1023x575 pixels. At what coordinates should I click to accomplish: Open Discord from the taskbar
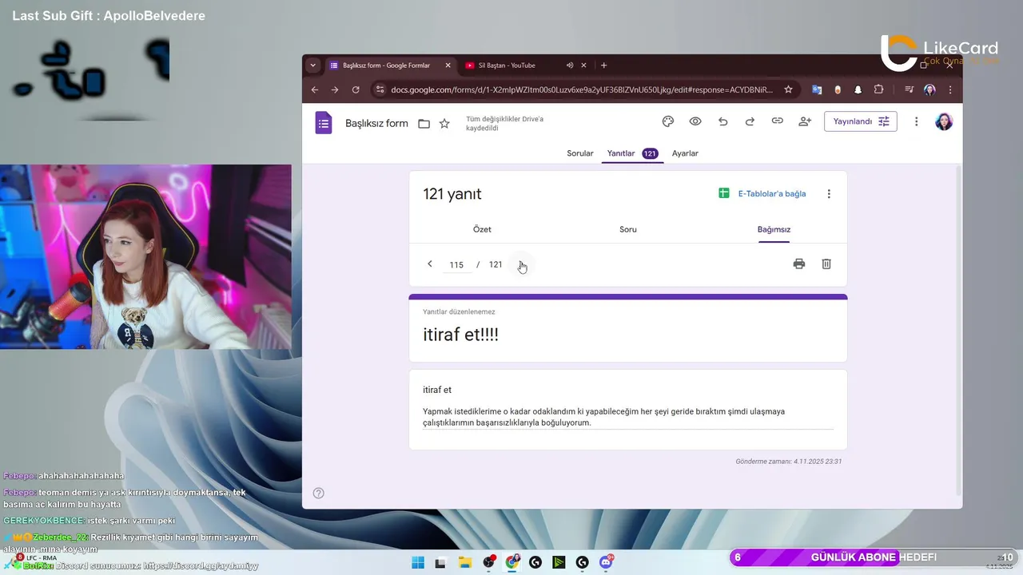[x=606, y=562]
